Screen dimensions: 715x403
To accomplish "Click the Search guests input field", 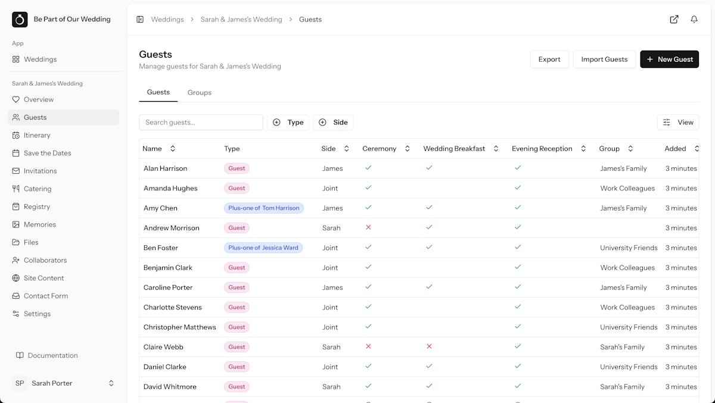I will (201, 123).
